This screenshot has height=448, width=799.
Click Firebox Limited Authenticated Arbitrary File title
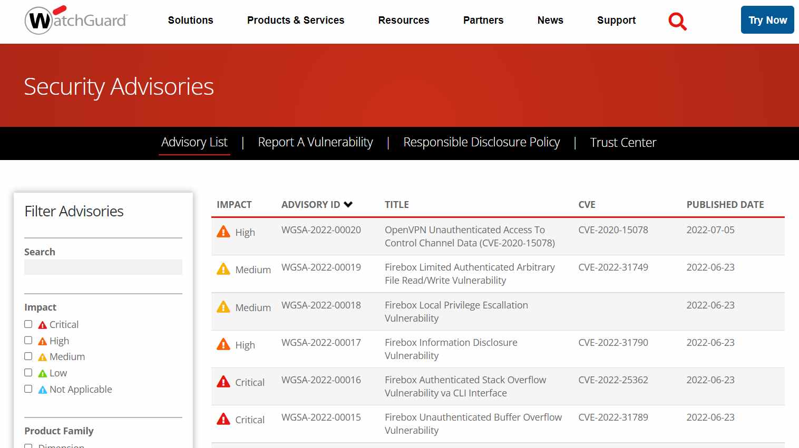tap(470, 274)
